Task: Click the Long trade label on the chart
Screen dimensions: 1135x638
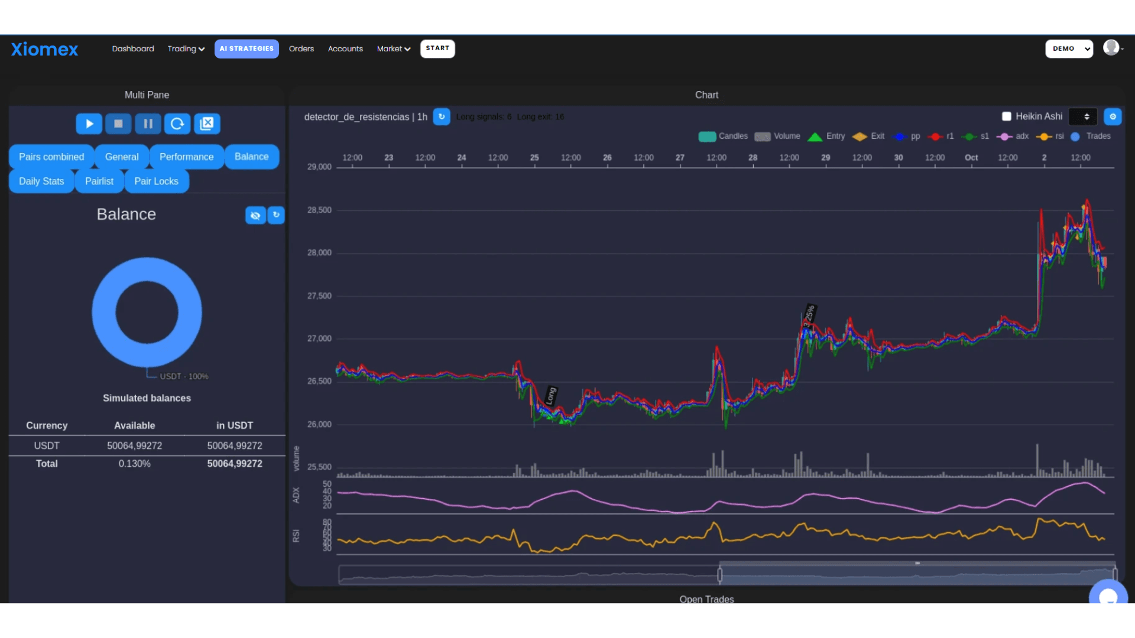Action: point(550,395)
